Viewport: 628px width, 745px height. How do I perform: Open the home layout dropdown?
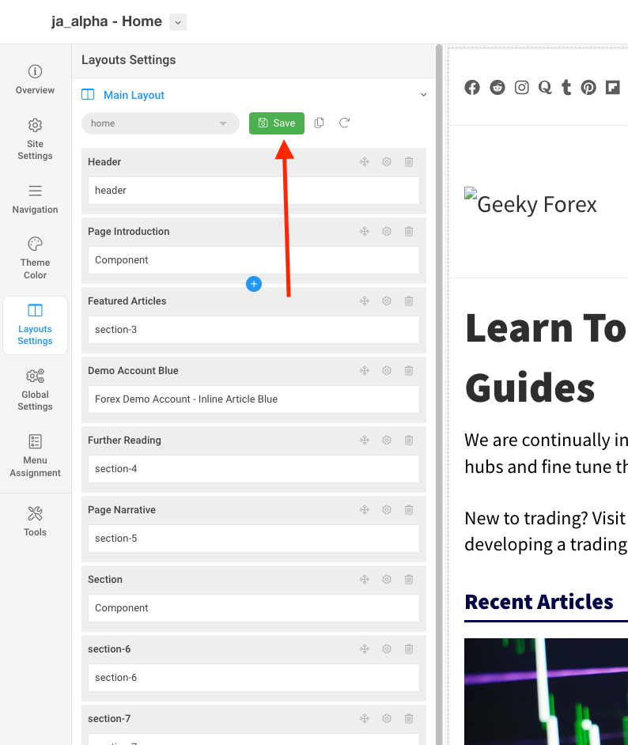click(160, 123)
